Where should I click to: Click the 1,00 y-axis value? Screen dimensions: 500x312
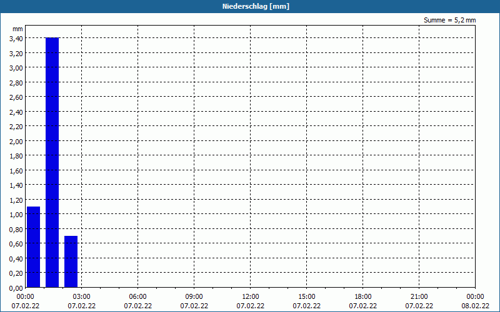pyautogui.click(x=16, y=215)
